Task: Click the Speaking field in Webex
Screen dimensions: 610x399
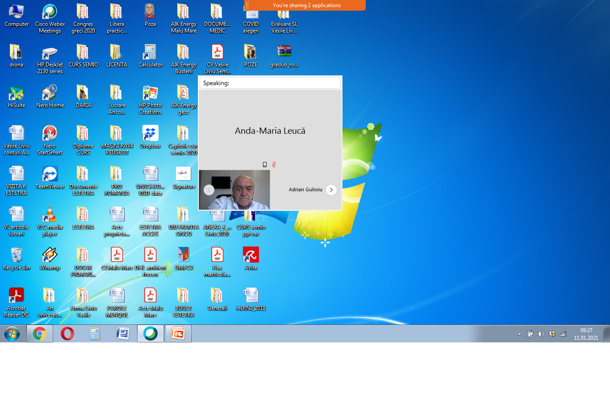Action: click(x=270, y=83)
